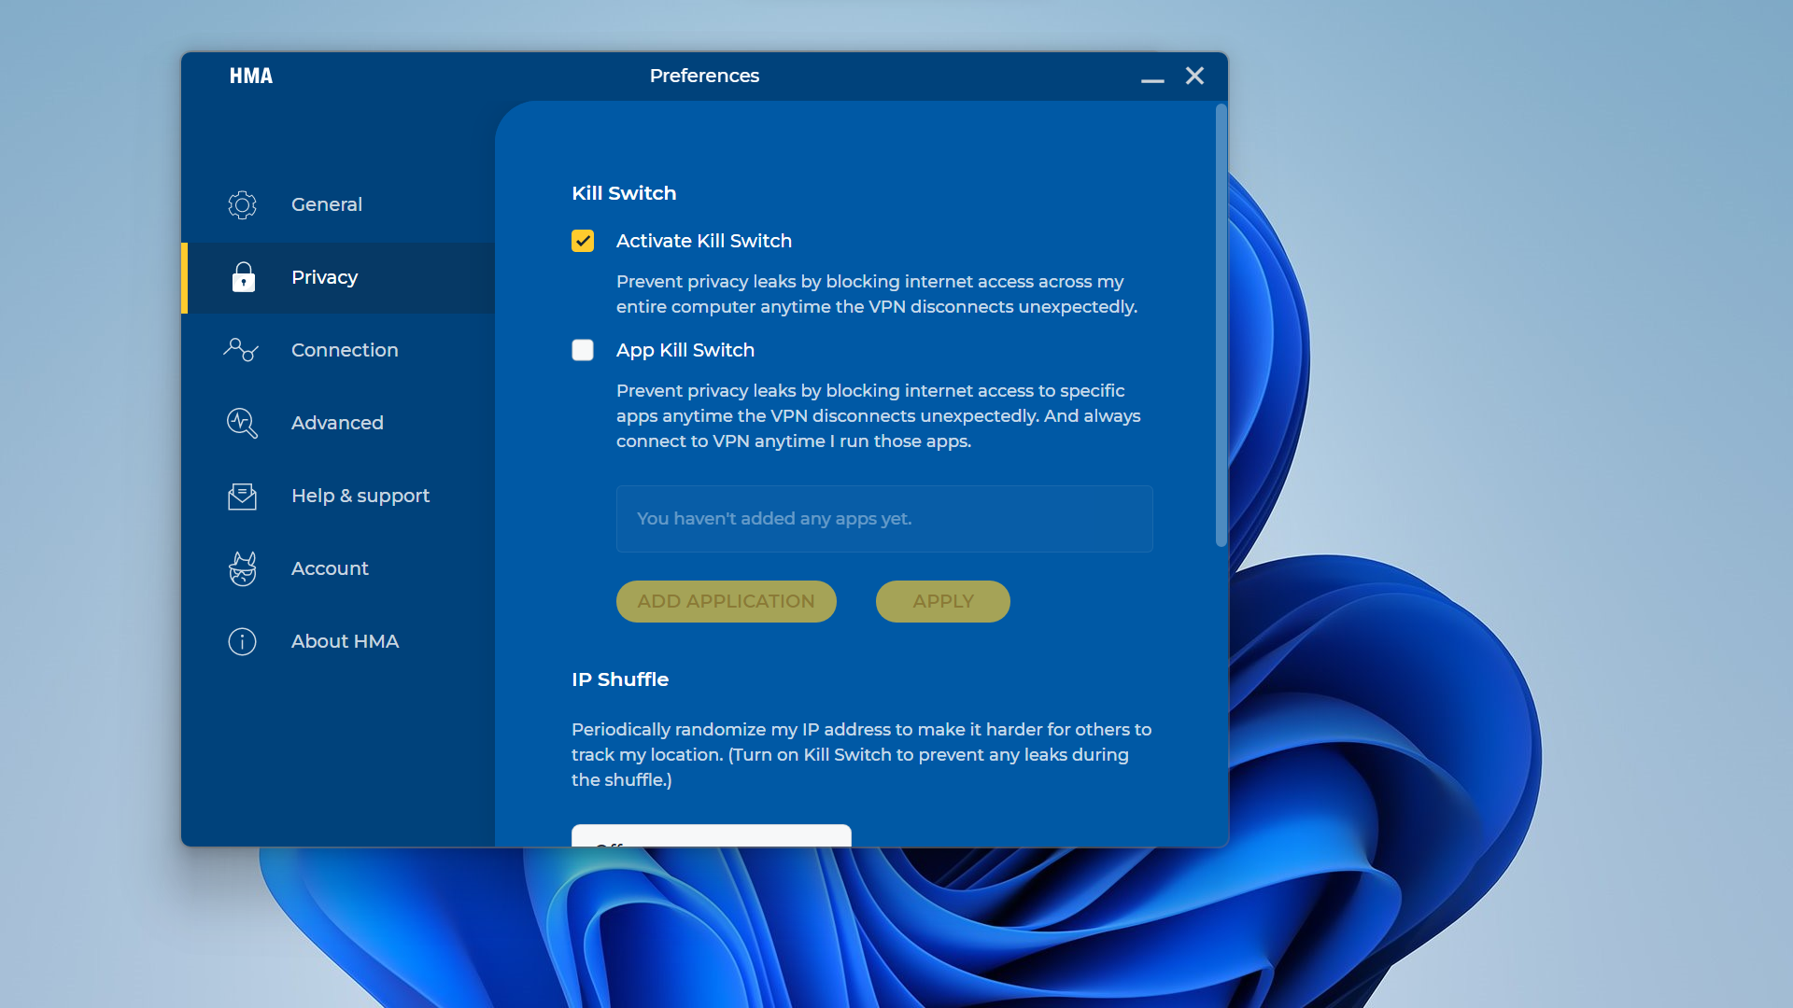Viewport: 1793px width, 1008px height.
Task: Click the APPLY button
Action: [943, 601]
